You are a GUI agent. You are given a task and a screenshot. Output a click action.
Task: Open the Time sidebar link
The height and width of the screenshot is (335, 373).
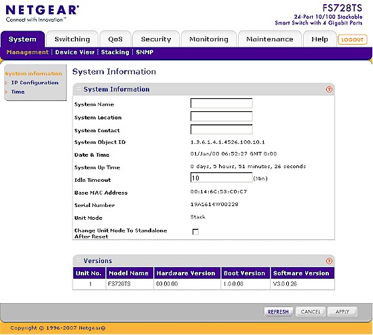click(18, 92)
